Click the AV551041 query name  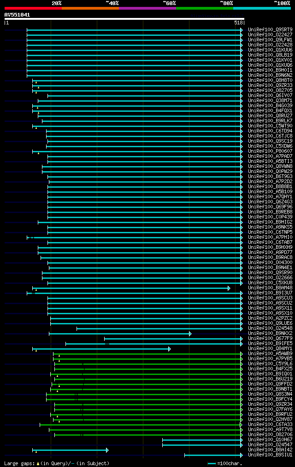coord(18,15)
